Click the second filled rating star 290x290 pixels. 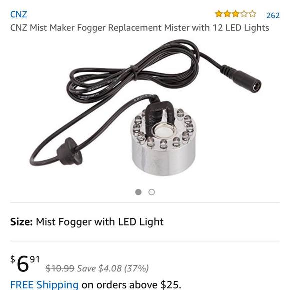coord(227,14)
